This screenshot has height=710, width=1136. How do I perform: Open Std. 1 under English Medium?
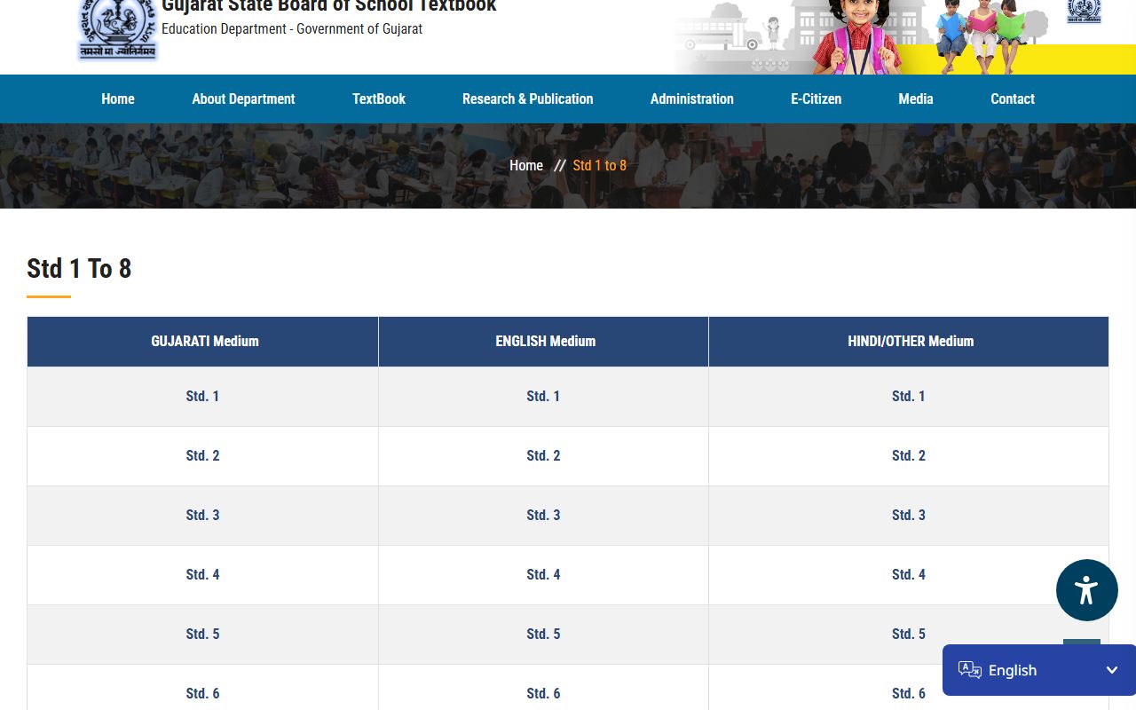[x=543, y=396]
